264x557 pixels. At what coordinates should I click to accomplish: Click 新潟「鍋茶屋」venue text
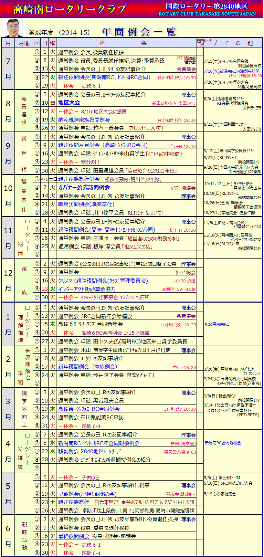(x=183, y=444)
